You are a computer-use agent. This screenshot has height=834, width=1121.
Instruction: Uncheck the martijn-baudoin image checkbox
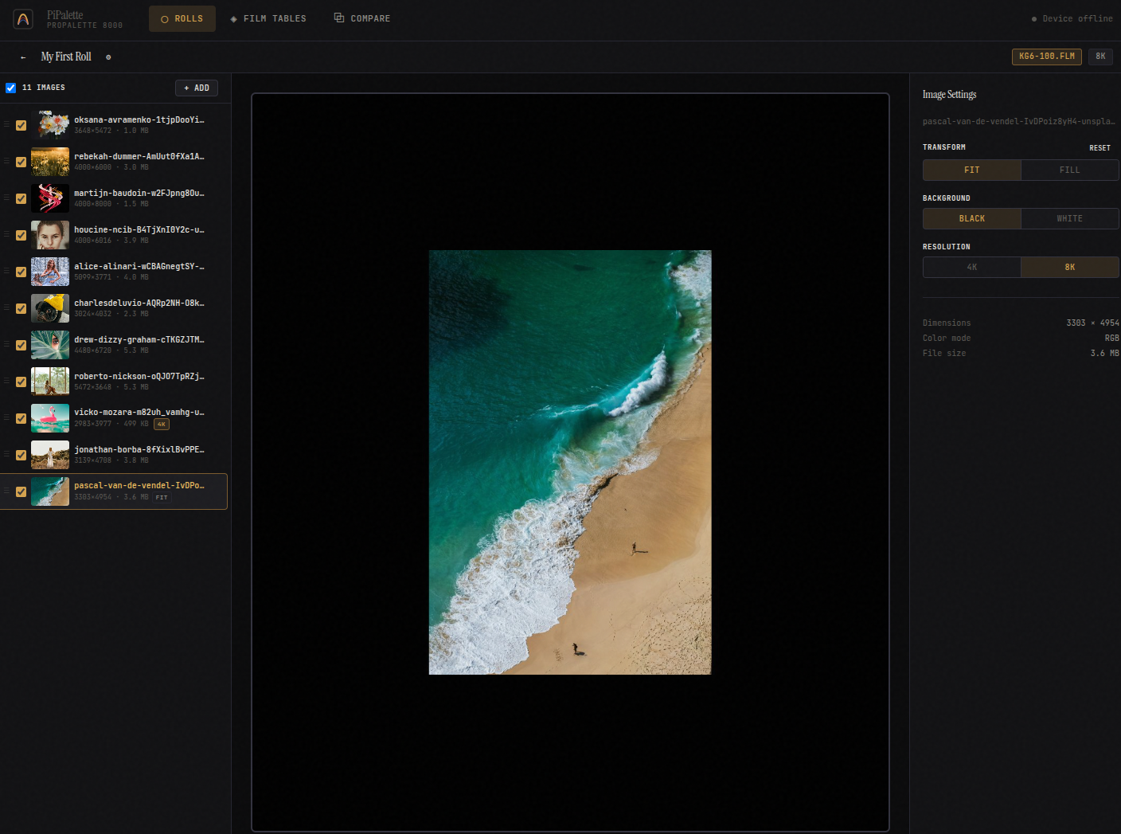[x=21, y=198]
